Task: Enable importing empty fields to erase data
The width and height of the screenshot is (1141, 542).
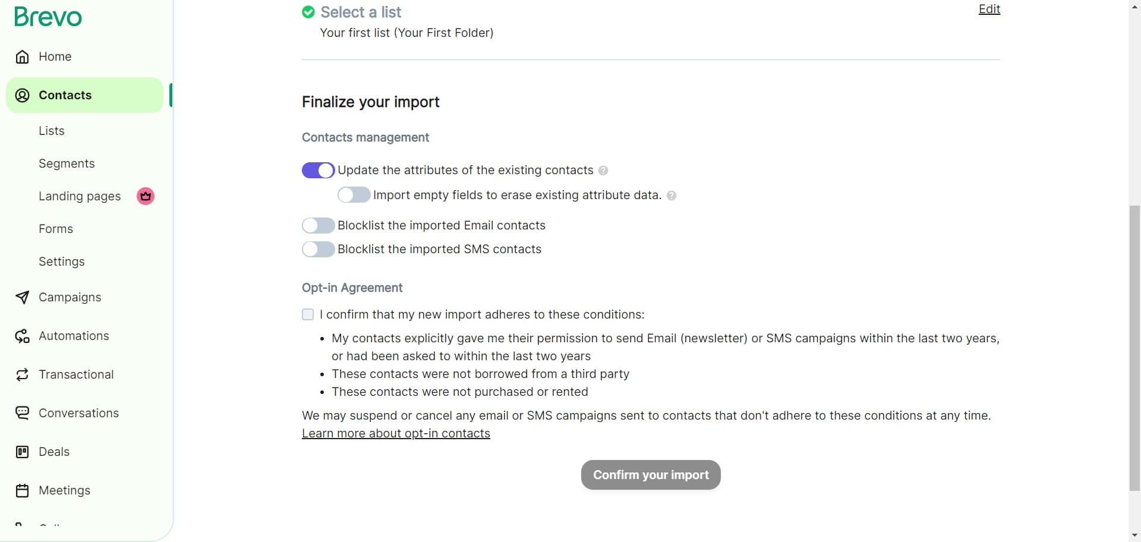Action: pyautogui.click(x=354, y=194)
